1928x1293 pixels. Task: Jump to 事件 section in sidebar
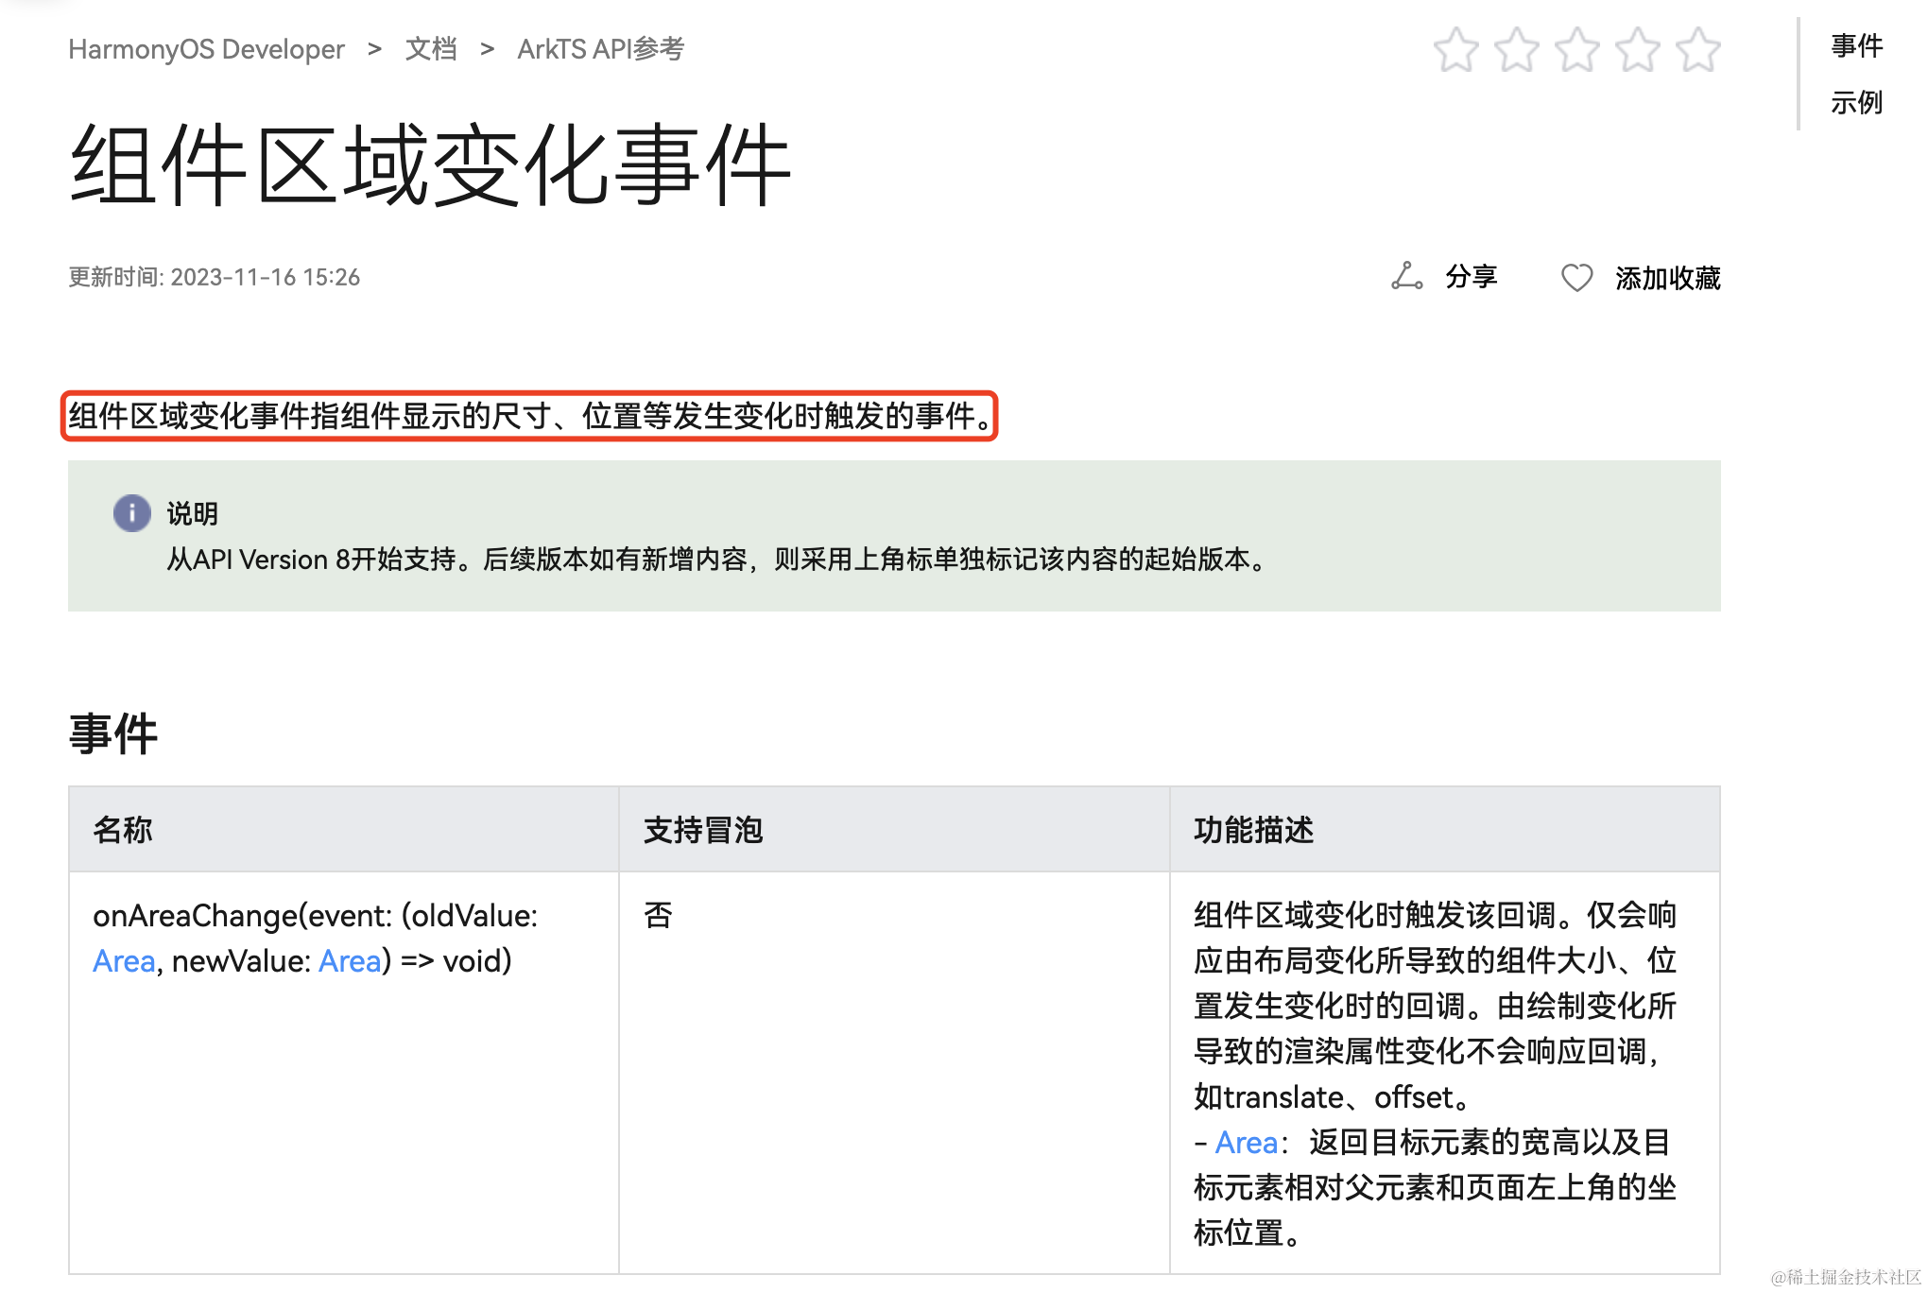pyautogui.click(x=1856, y=45)
